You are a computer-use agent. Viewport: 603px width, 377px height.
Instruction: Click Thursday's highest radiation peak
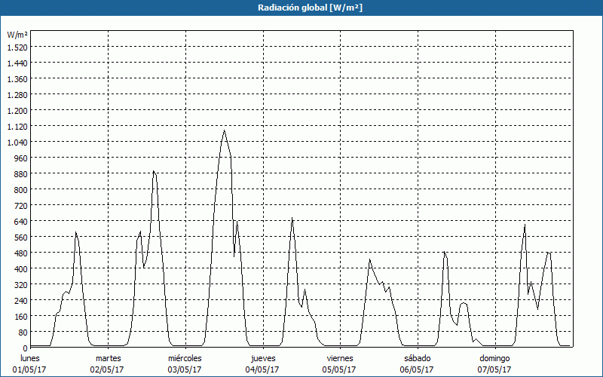pos(292,219)
